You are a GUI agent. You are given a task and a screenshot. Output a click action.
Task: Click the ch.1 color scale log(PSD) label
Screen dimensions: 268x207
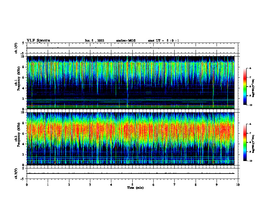(x=253, y=88)
